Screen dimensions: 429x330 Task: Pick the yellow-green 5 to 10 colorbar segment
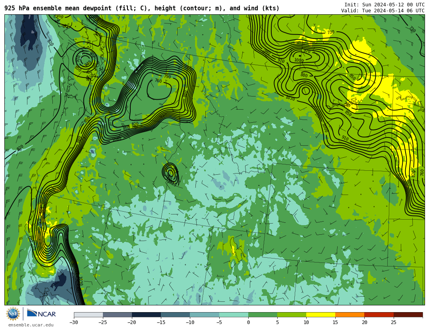pyautogui.click(x=292, y=315)
